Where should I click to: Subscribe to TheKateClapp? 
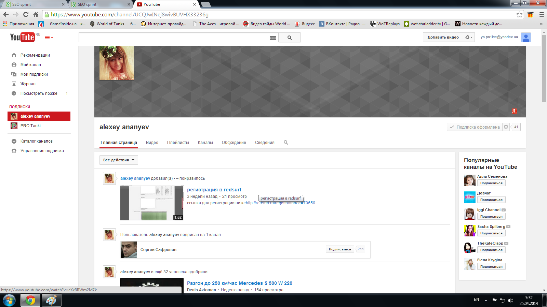pyautogui.click(x=491, y=250)
